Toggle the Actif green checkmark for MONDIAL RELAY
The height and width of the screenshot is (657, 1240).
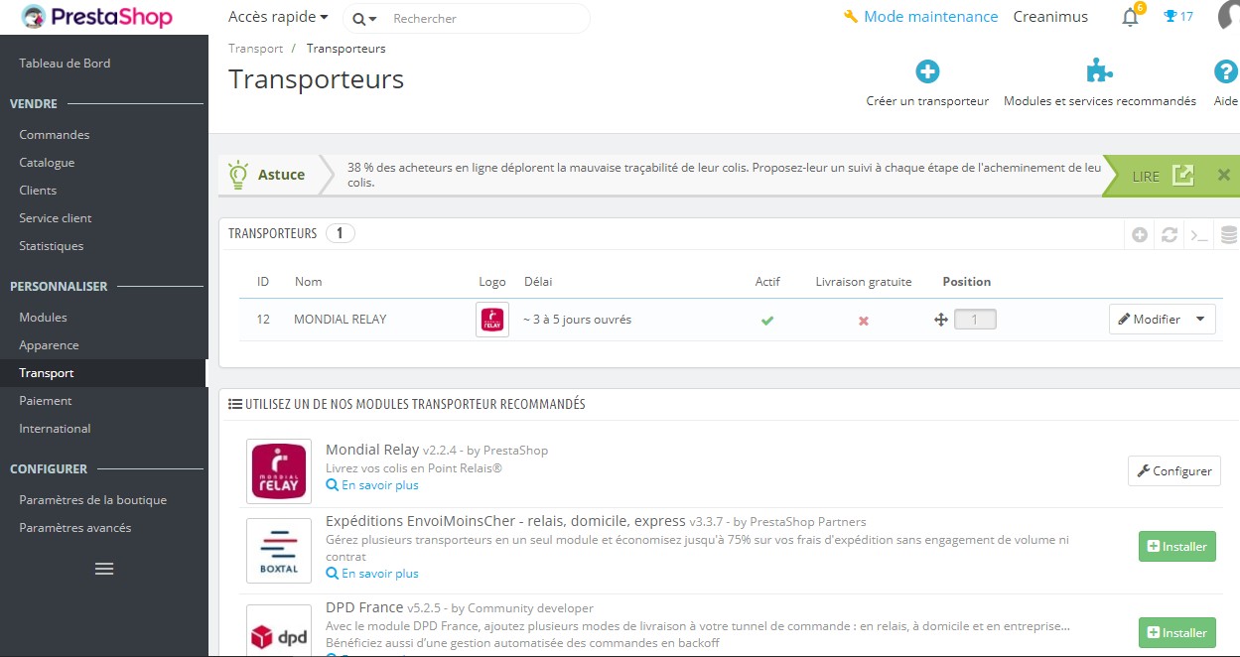click(x=766, y=321)
